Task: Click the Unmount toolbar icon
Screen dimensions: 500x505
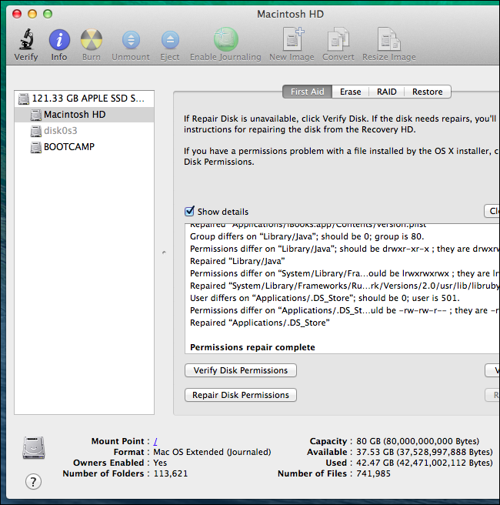Action: coord(131,40)
